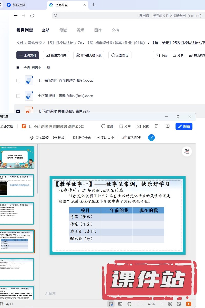This screenshot has width=205, height=308.
Task: Click the 42% zoom level
Action: [x=151, y=304]
